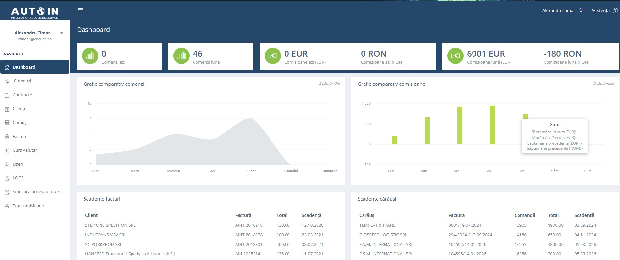Screen dimensions: 620x260
Task: Click the Asistență help question icon
Action: click(x=615, y=11)
